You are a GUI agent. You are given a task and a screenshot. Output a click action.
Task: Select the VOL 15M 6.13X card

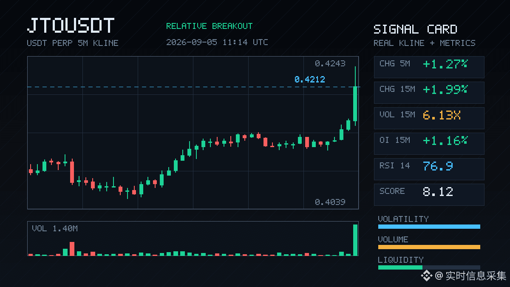(429, 118)
